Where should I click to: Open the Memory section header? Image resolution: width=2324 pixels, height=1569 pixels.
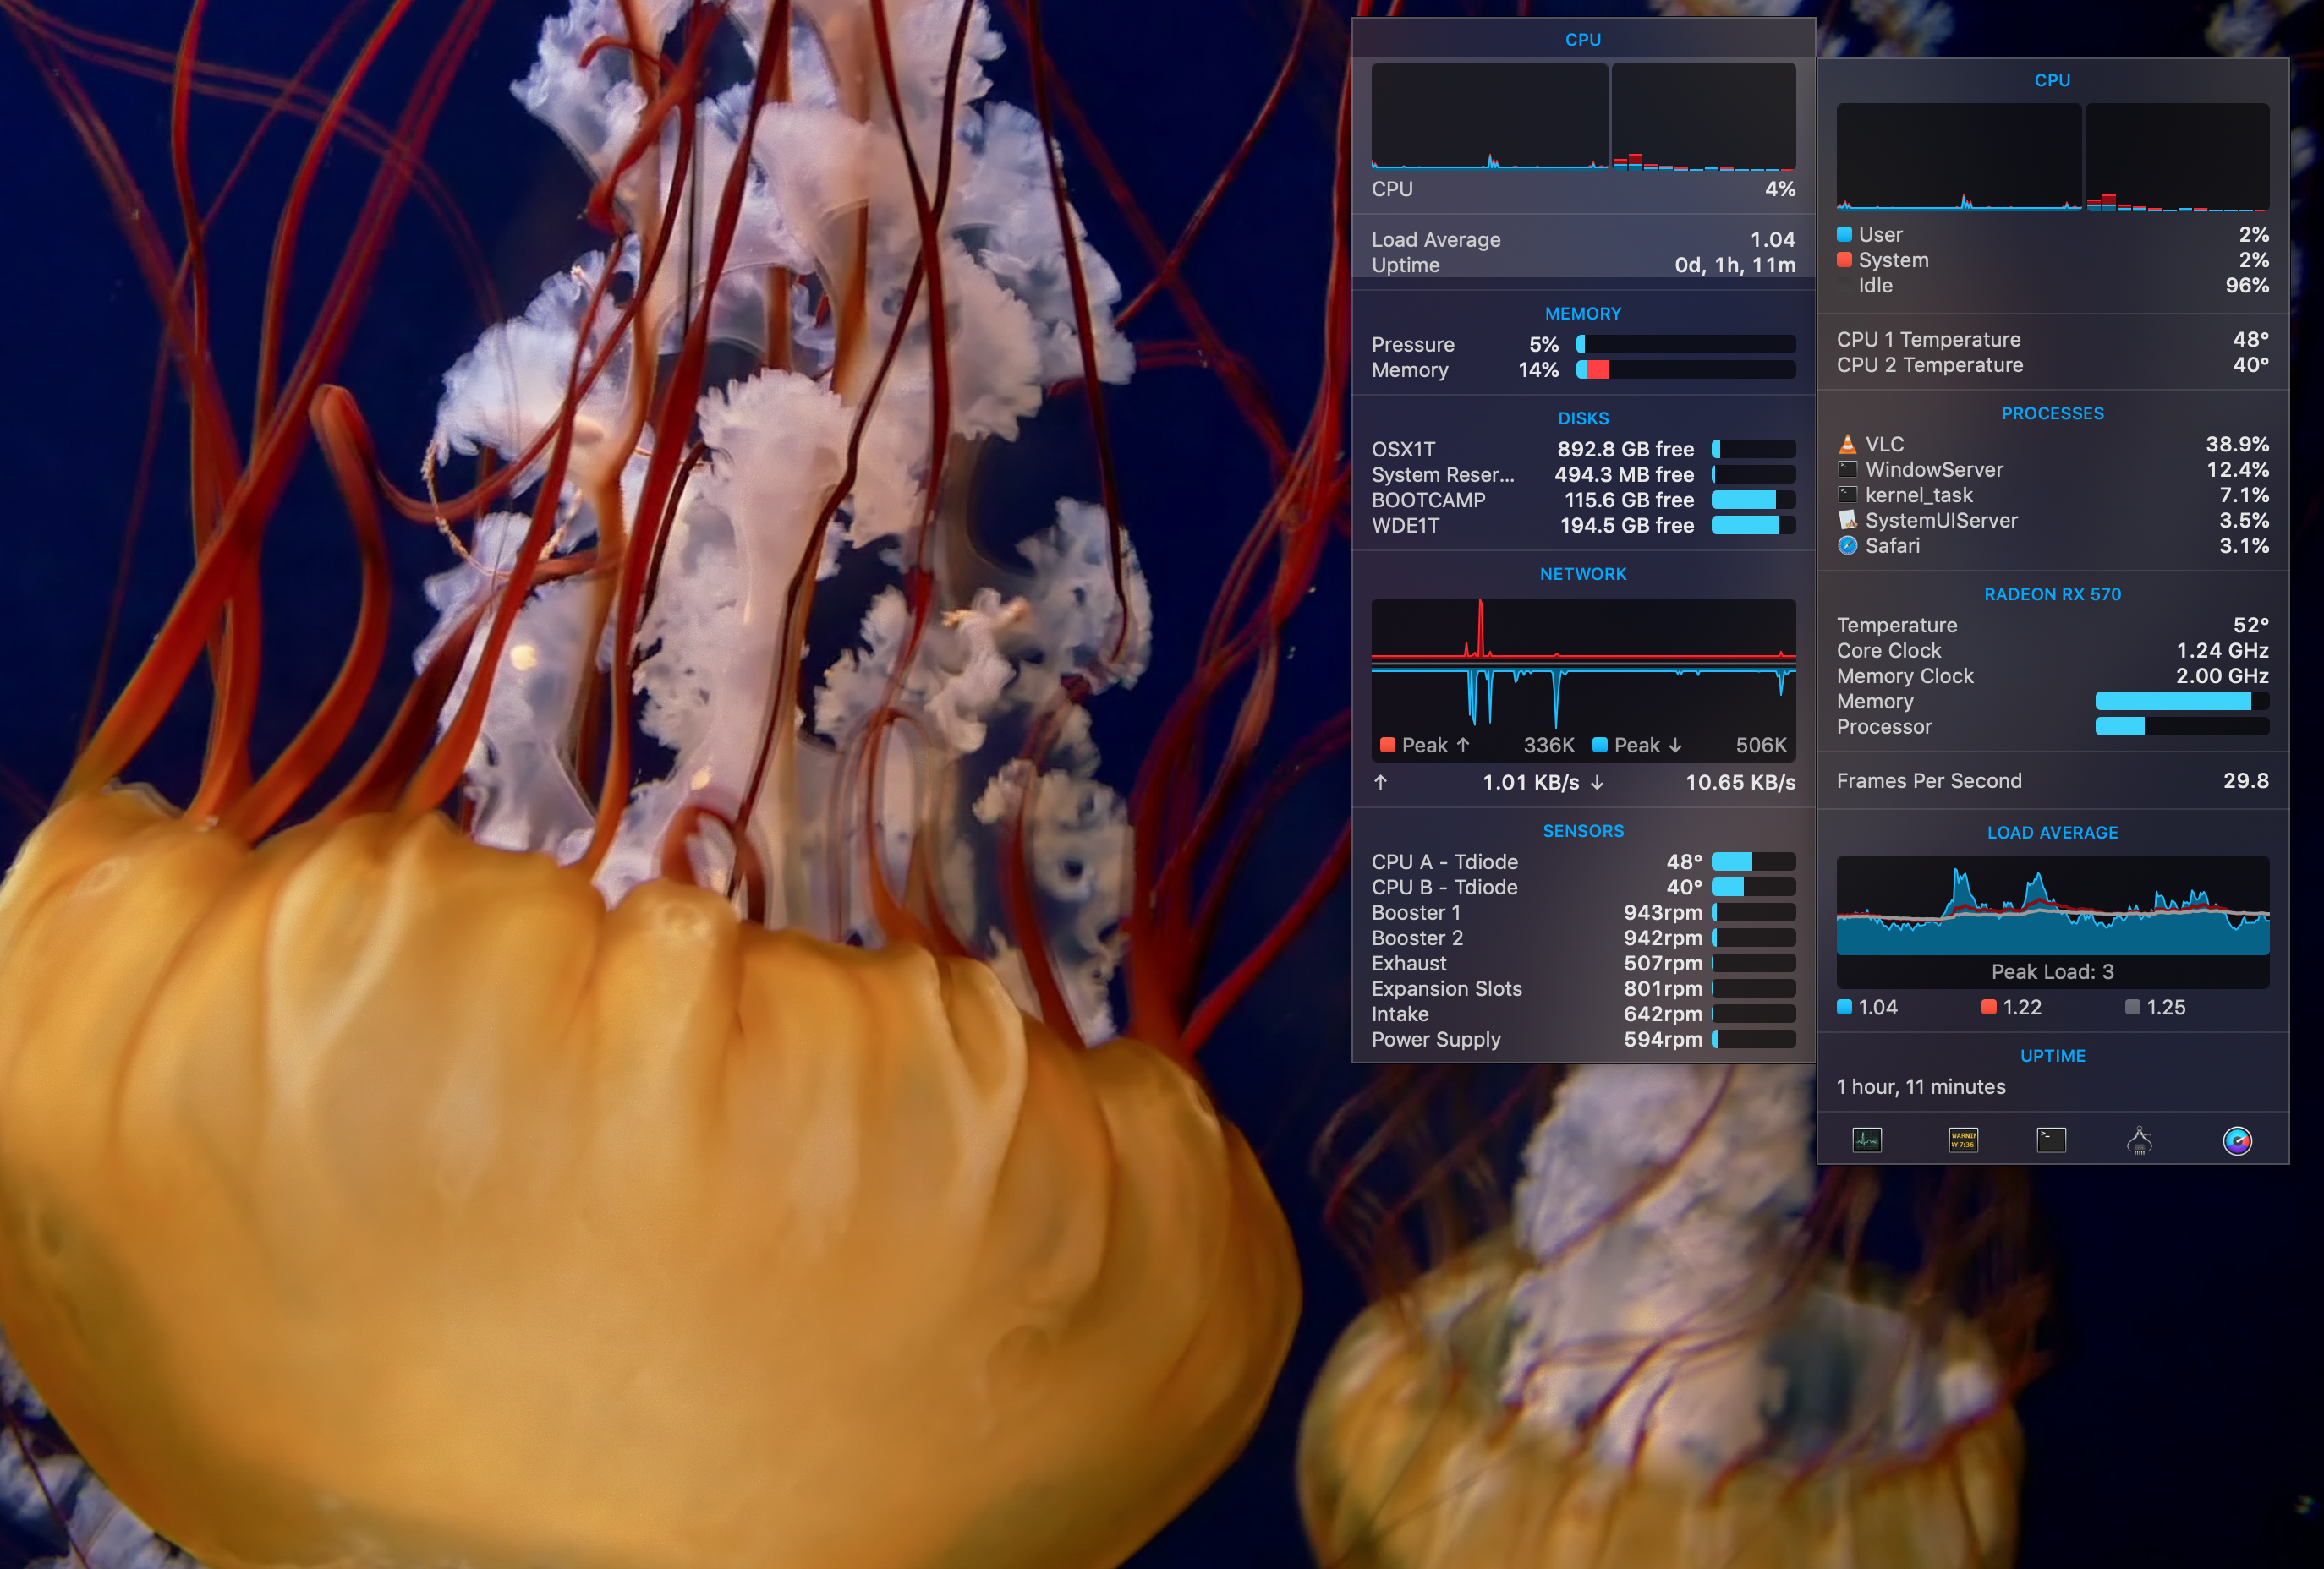pos(1582,314)
